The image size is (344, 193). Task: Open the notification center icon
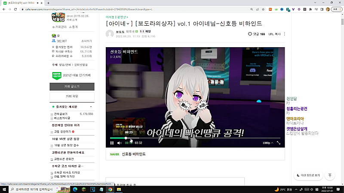coord(338,190)
